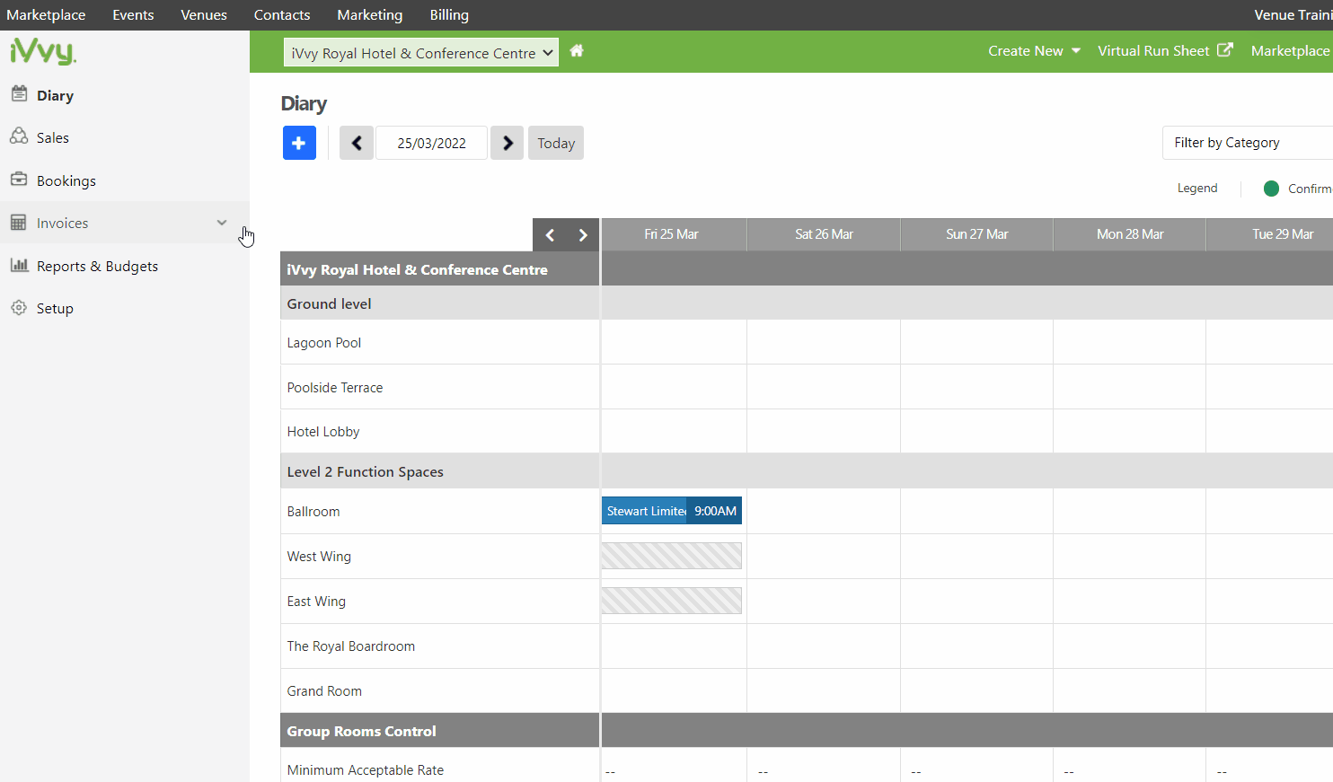Screen dimensions: 1333x782
Task: Open Diary in the sidebar
Action: pyautogui.click(x=55, y=95)
